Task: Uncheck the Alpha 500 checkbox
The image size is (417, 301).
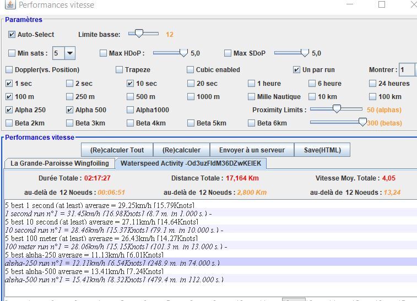Action: tap(70, 110)
